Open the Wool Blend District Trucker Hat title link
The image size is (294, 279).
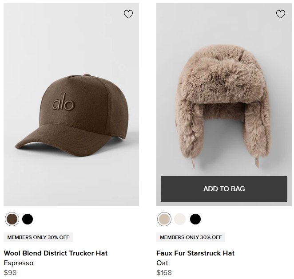56,253
